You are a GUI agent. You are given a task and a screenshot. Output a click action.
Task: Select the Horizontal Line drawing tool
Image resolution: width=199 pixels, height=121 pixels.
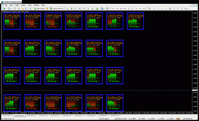[x=162, y=9]
